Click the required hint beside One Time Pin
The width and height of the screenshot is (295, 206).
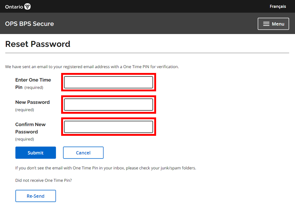[34, 88]
